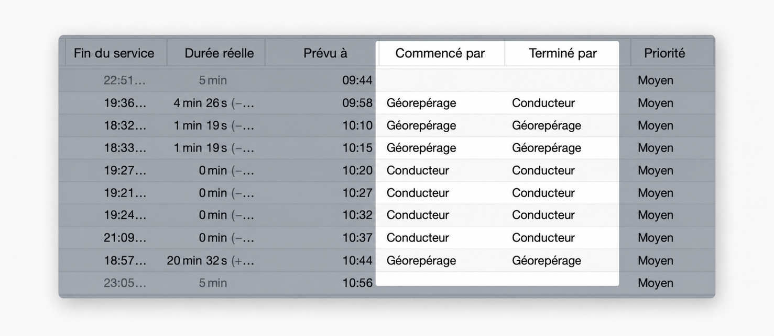774x336 pixels.
Task: Click the 18:33… end of service cell
Action: [x=125, y=148]
